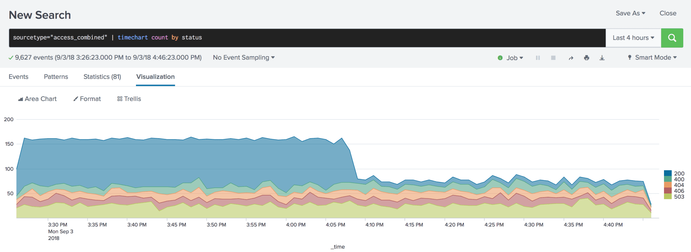This screenshot has width=691, height=252.
Task: Click the share job arrow icon
Action: click(571, 58)
